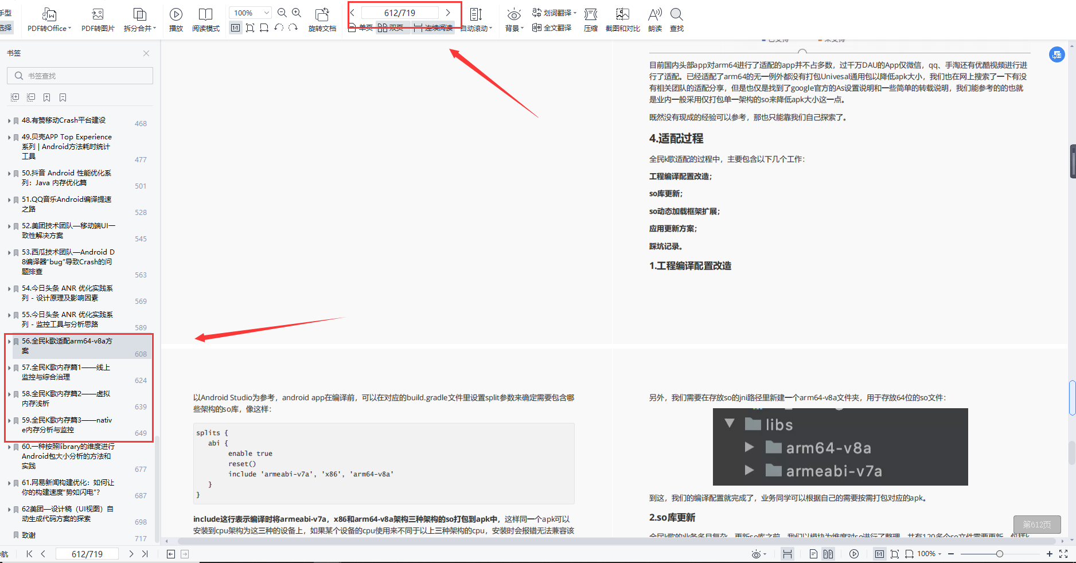
Task: Click the horizontal scrollbar under the document
Action: [x=617, y=541]
